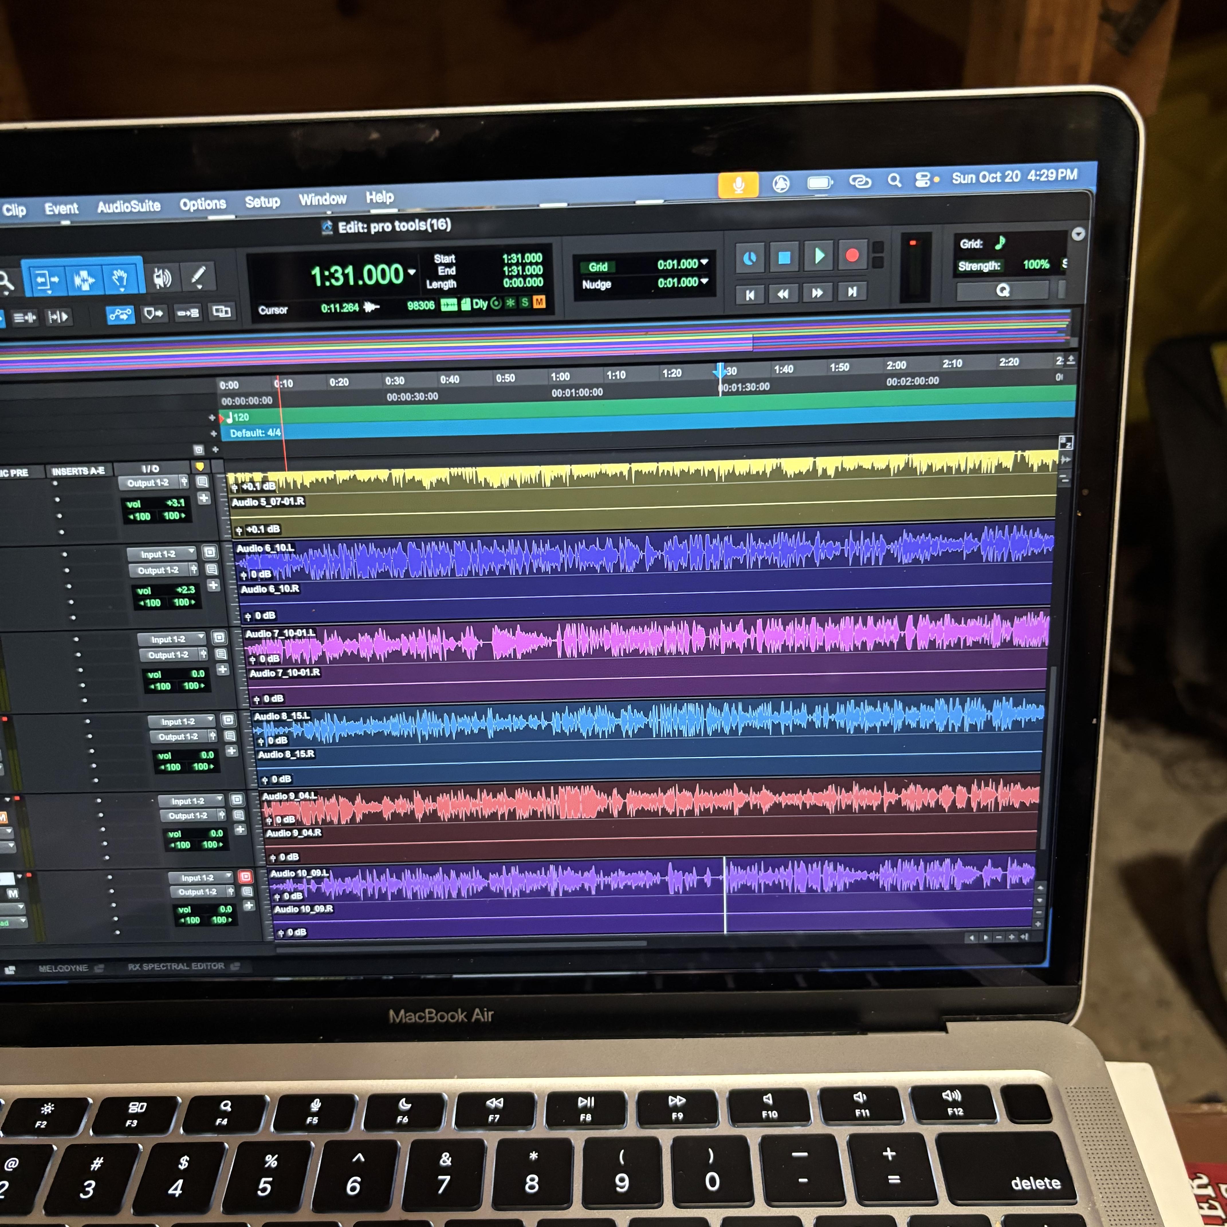Viewport: 1227px width, 1227px height.
Task: Click the battery status icon
Action: 820,183
